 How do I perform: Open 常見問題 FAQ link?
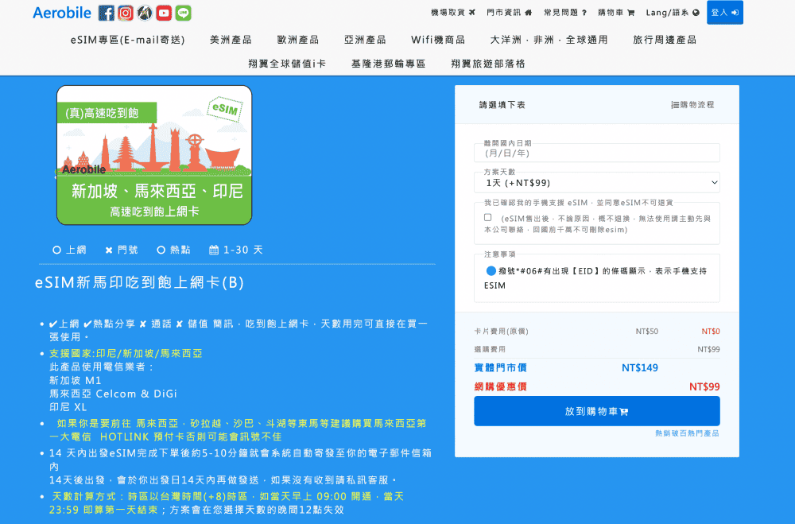[x=565, y=13]
